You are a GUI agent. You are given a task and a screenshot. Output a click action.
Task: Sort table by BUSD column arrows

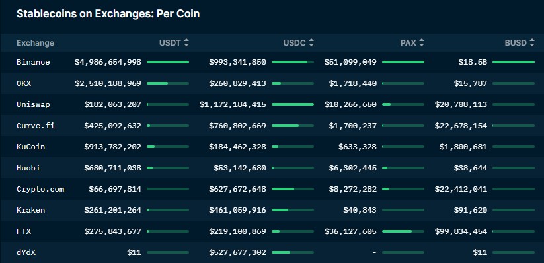click(x=532, y=43)
